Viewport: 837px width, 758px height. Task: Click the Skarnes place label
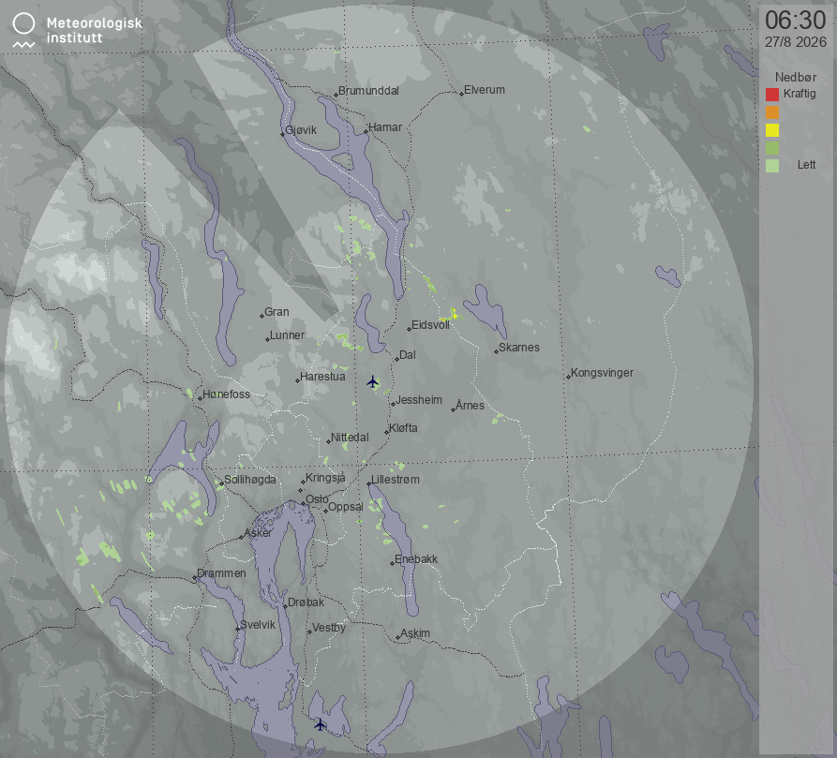click(x=519, y=348)
